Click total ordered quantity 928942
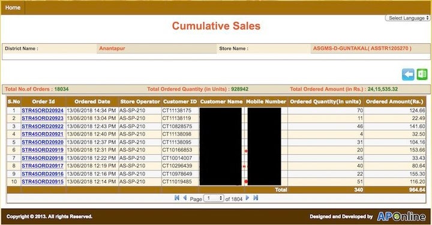 pos(239,89)
